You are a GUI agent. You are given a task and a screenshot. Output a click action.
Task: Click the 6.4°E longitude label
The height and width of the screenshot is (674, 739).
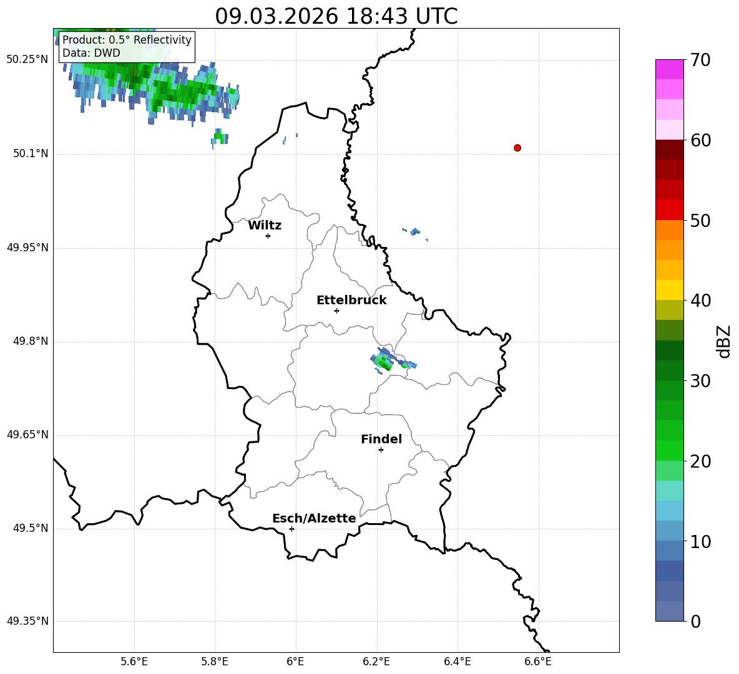tap(457, 662)
